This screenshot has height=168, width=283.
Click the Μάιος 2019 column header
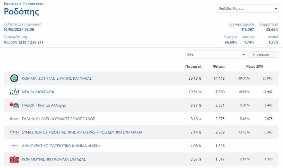254,67
